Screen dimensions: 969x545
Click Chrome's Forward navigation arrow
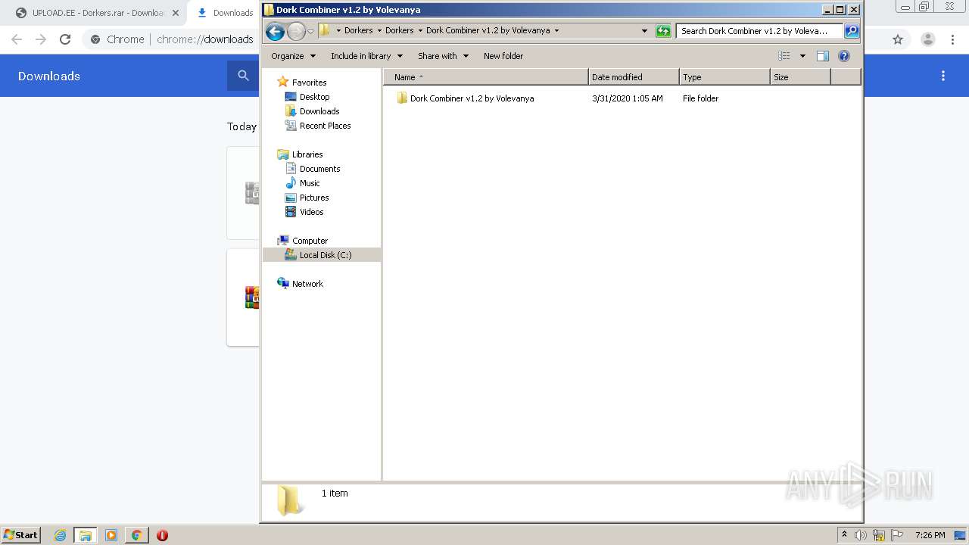coord(41,39)
